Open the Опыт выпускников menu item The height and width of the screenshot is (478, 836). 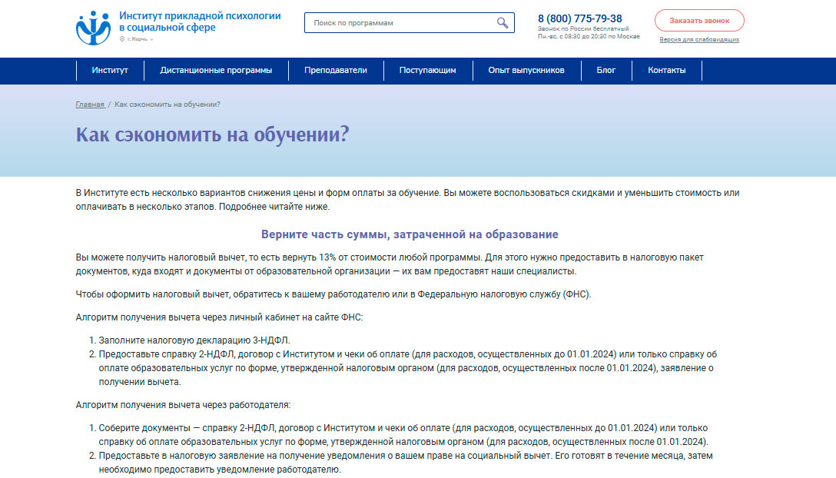526,71
